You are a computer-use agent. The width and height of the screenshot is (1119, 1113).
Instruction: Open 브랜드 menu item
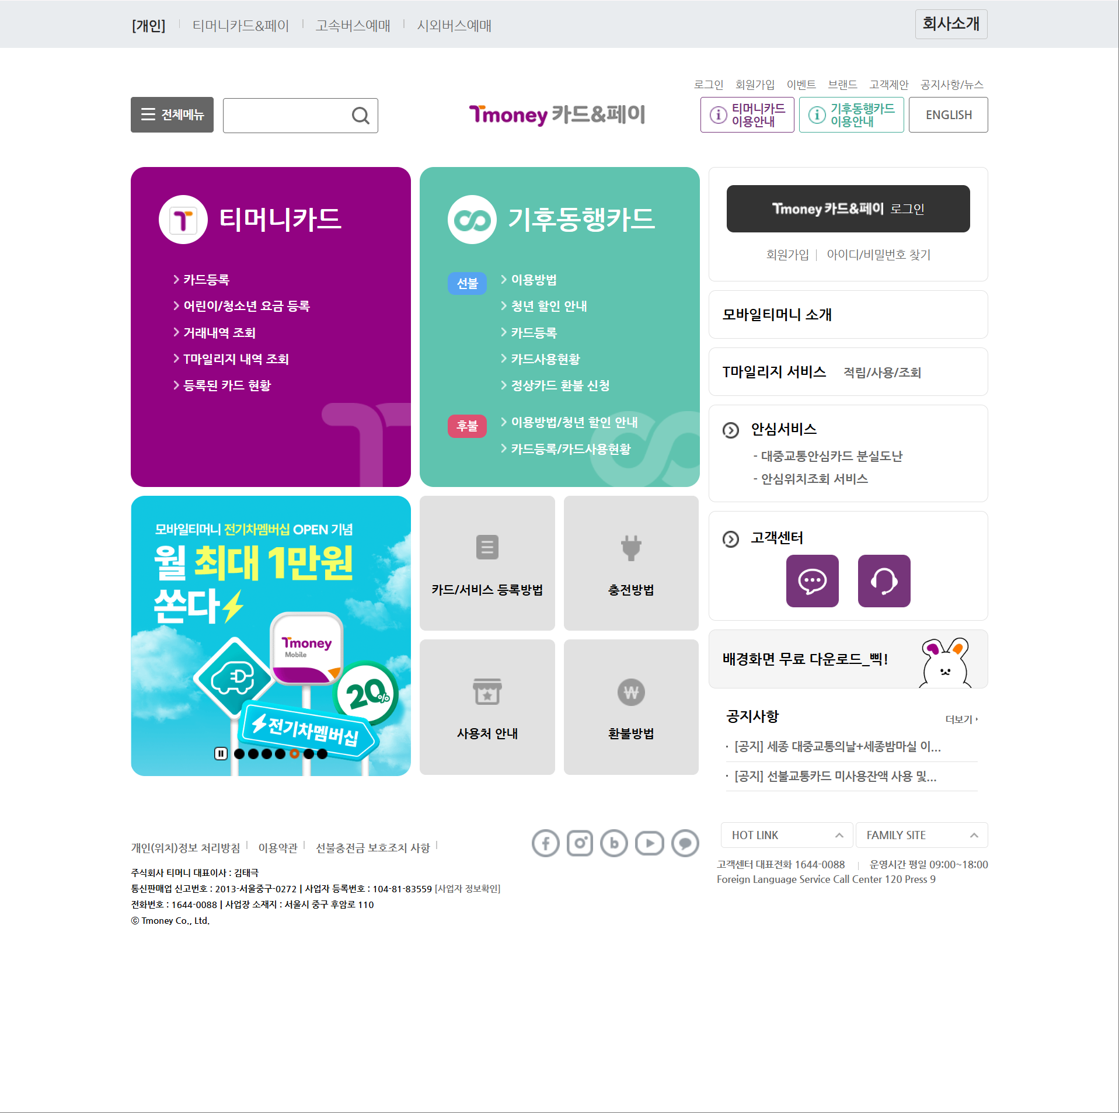pos(842,85)
